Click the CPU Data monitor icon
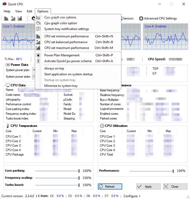Viewport: 190px width, 199px height. click(x=8, y=85)
